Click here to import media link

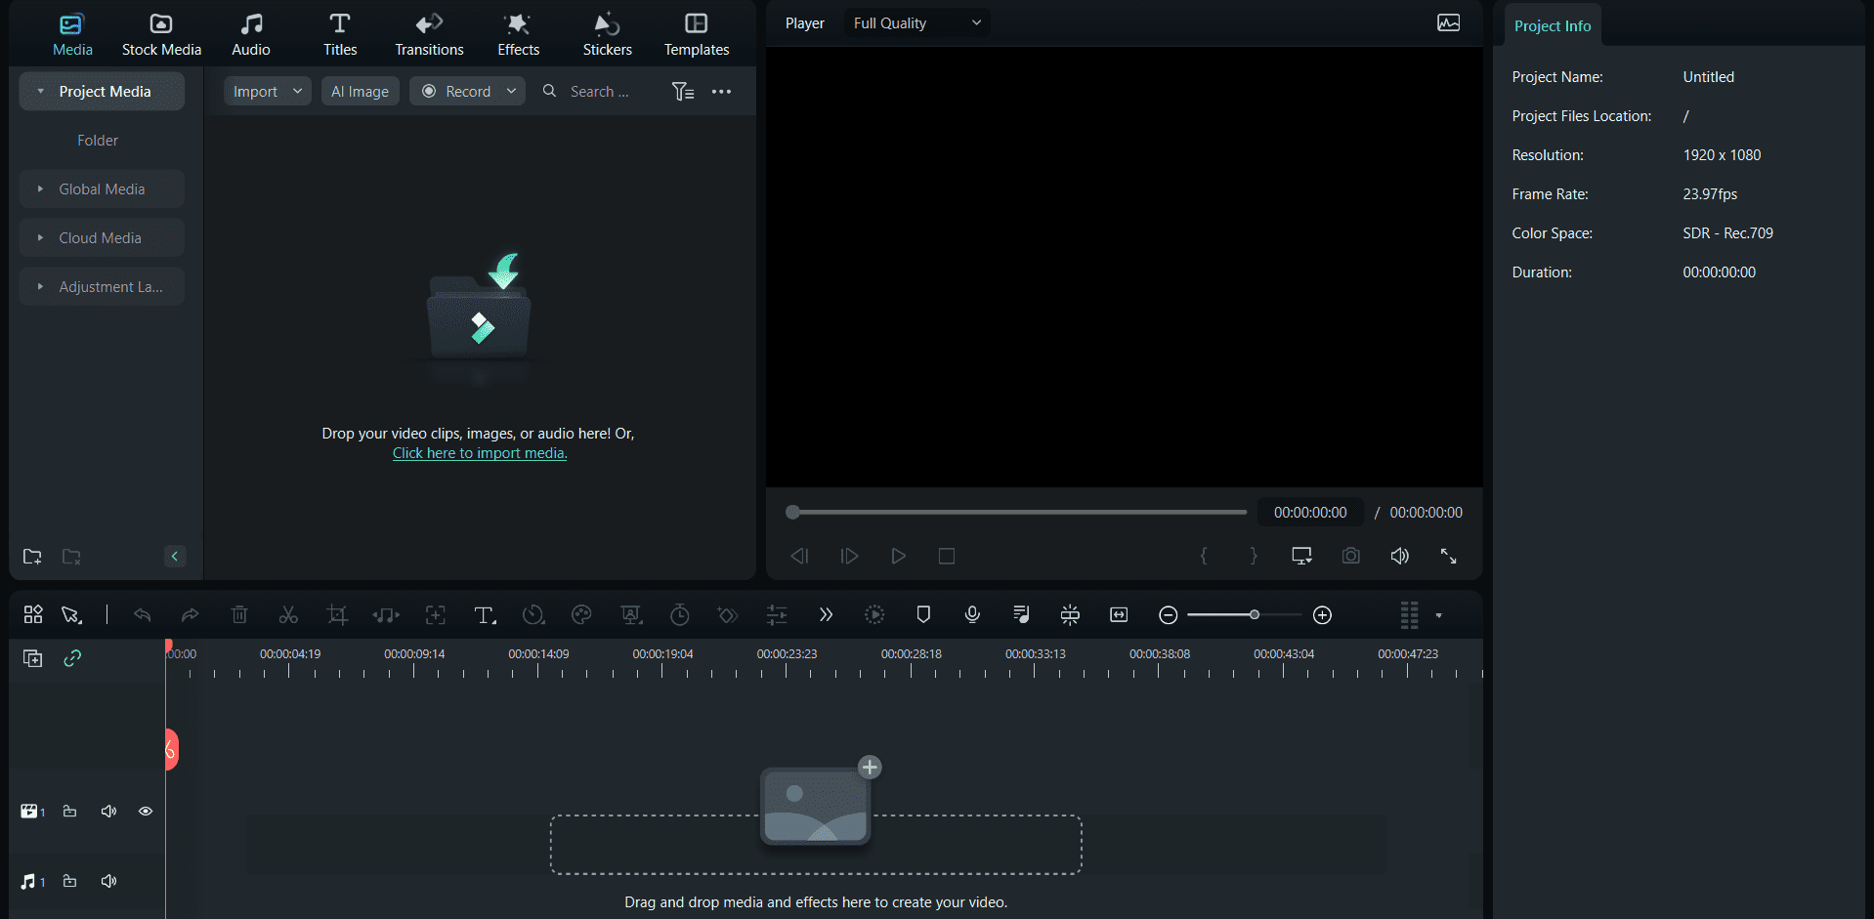click(479, 453)
